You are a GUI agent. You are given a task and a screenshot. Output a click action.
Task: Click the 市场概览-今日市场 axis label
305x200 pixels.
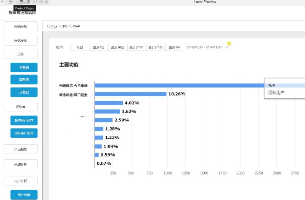click(73, 86)
